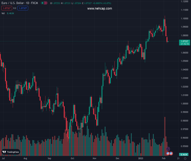
Task: Click the volume label 8.463K on price axis
Action: coord(184,155)
